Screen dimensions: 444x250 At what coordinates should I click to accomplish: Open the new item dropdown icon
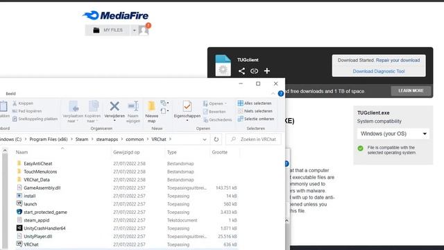164,103
